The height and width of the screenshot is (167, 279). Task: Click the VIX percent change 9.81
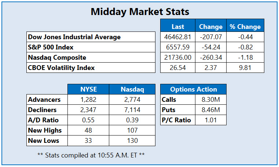coord(245,68)
